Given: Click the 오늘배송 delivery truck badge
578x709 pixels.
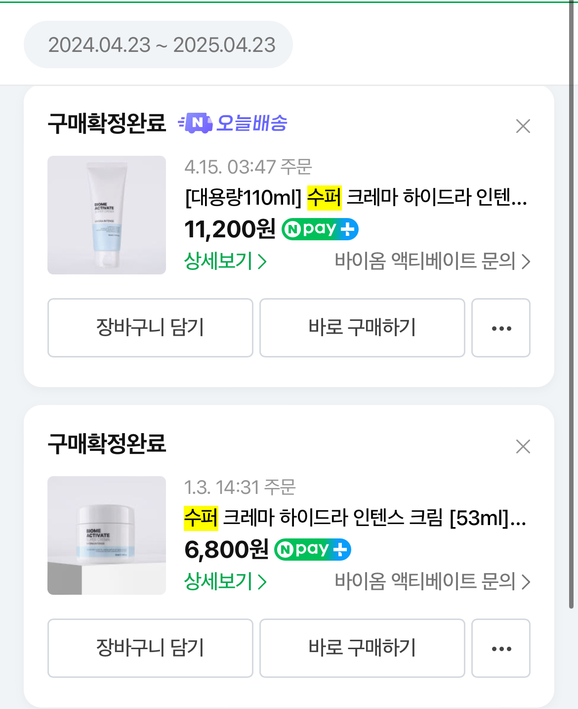Looking at the screenshot, I should point(233,123).
